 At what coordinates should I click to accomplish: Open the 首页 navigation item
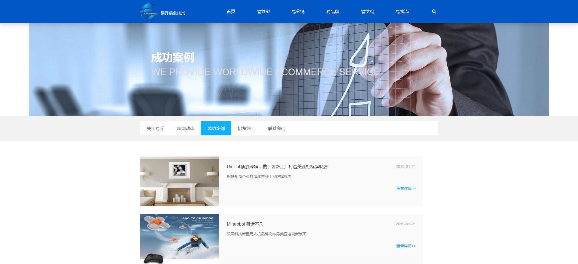click(231, 12)
